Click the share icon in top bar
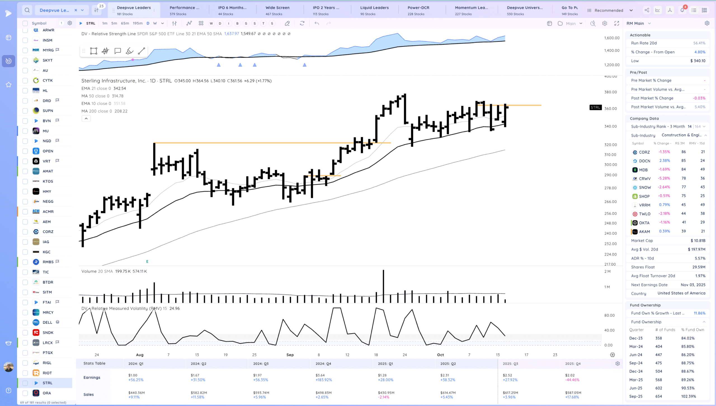 pos(647,10)
